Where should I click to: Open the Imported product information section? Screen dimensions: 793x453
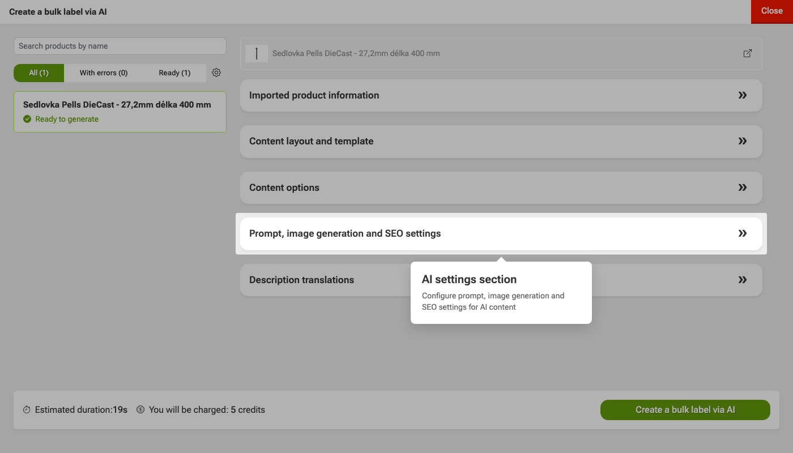[501, 95]
